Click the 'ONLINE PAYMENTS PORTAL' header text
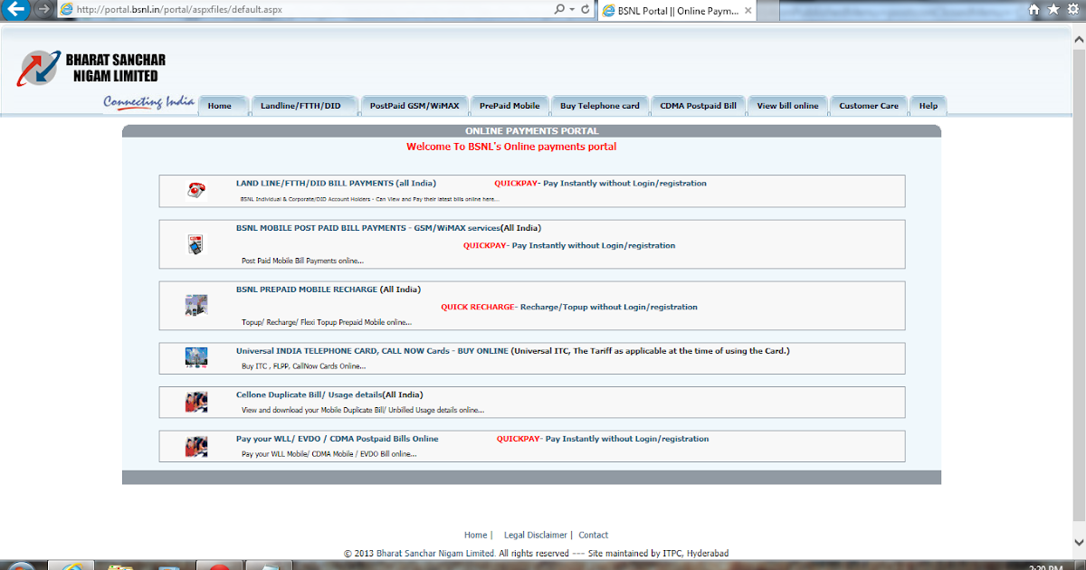 (531, 131)
